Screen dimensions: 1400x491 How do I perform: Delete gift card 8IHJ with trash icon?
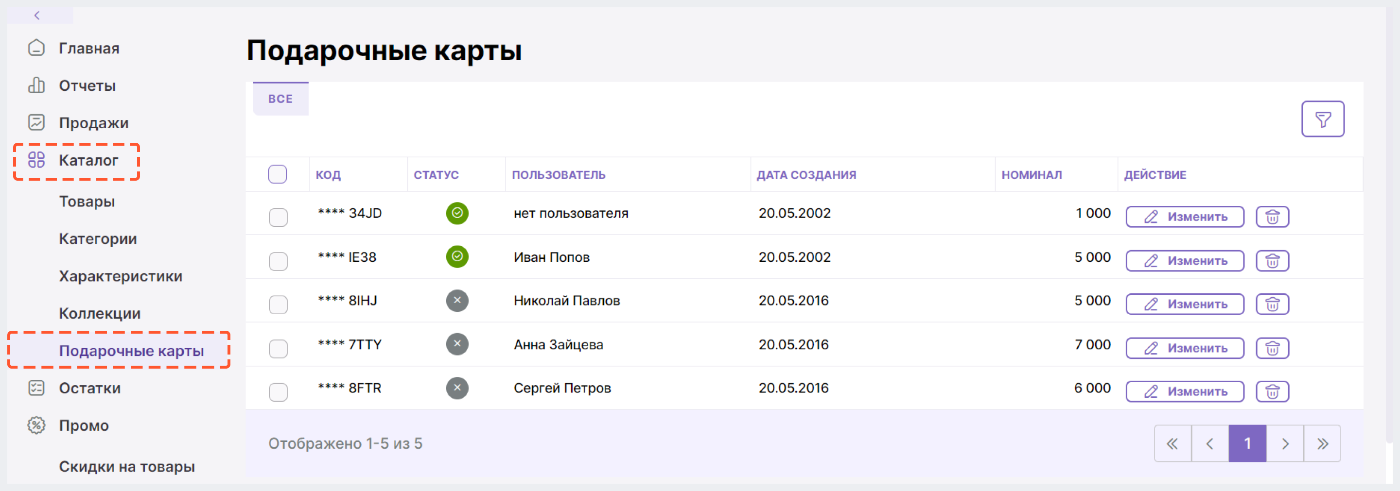point(1272,304)
